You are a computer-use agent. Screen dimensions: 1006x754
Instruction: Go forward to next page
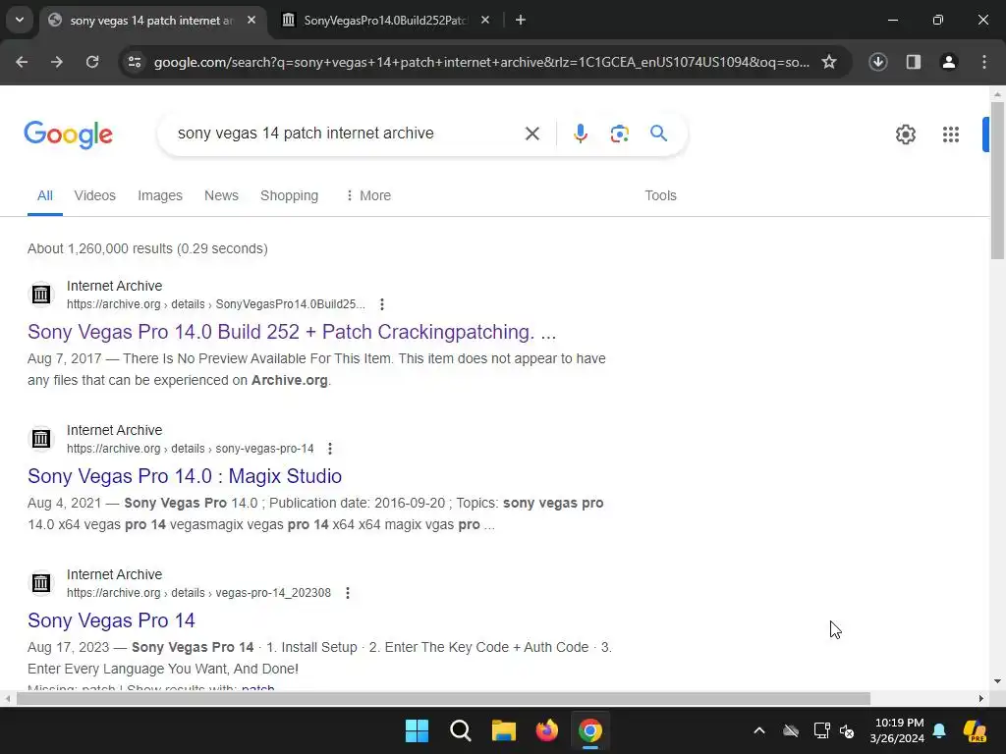[57, 62]
